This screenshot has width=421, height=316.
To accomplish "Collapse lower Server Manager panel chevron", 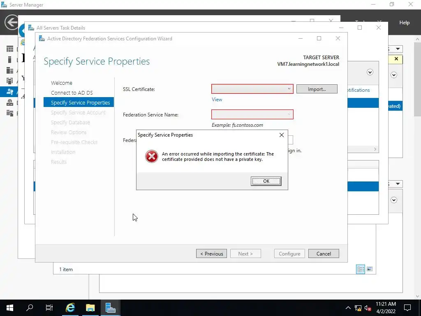I will click(393, 200).
